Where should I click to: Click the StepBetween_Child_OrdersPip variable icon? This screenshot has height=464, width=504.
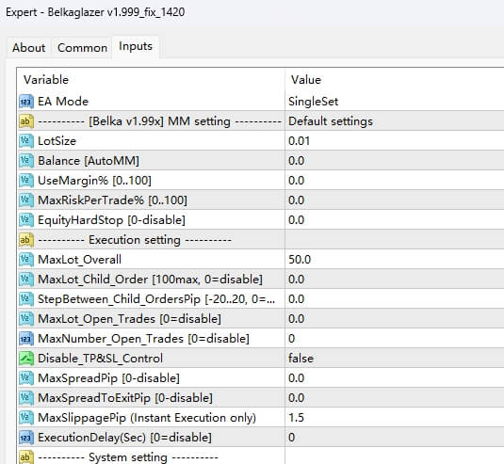pos(26,299)
